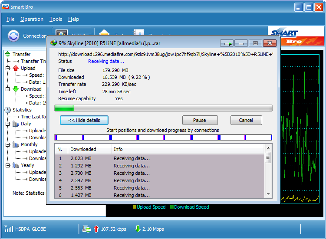
Task: Click the 2.10 Mbps download speed readout
Action: tap(153, 229)
